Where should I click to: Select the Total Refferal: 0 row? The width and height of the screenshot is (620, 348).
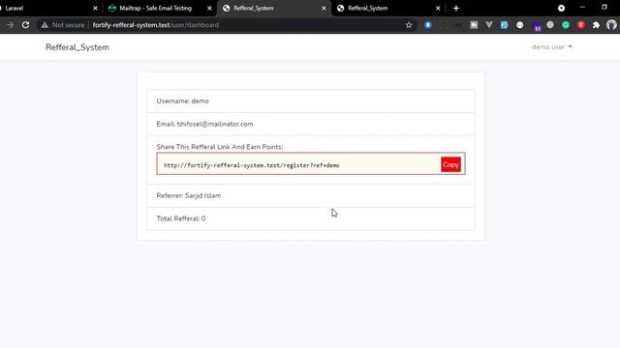tap(311, 218)
